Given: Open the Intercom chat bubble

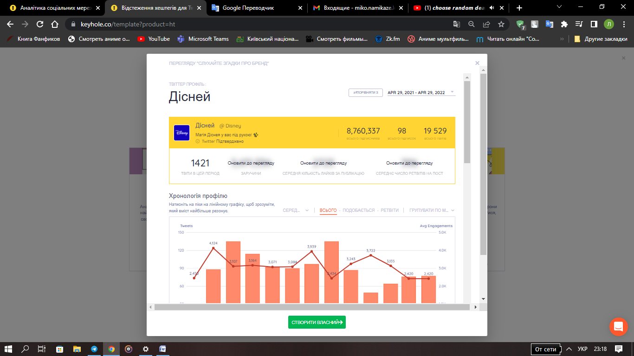Looking at the screenshot, I should 618,327.
